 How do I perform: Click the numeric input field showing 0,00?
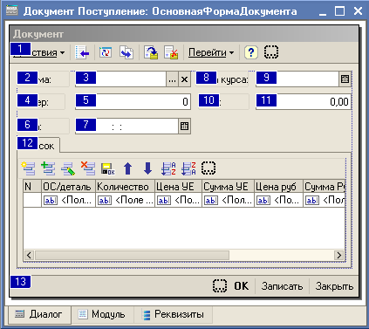click(x=304, y=102)
